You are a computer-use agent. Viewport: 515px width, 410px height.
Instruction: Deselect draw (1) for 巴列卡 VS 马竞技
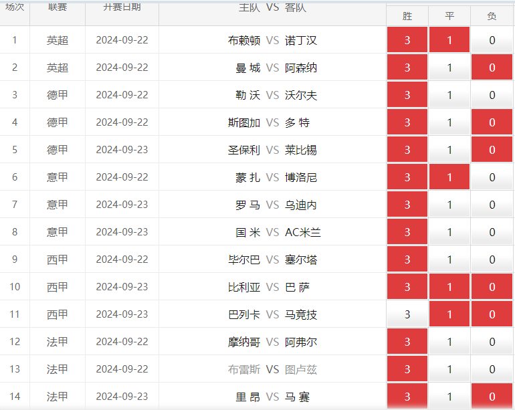(x=449, y=314)
